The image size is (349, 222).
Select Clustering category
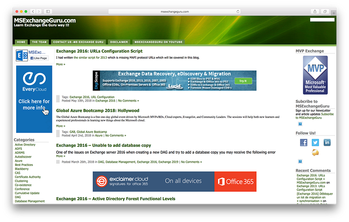21,181
